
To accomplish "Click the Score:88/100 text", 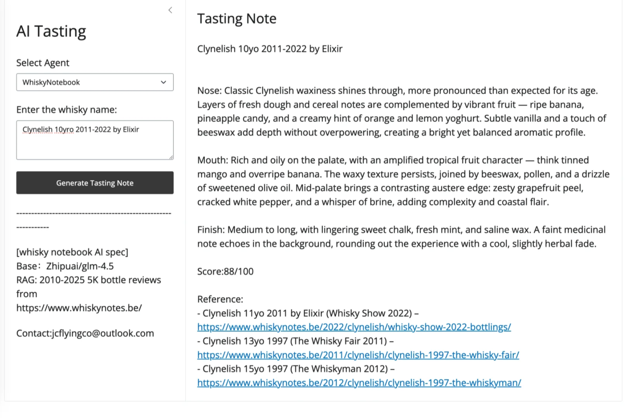I will pyautogui.click(x=225, y=271).
